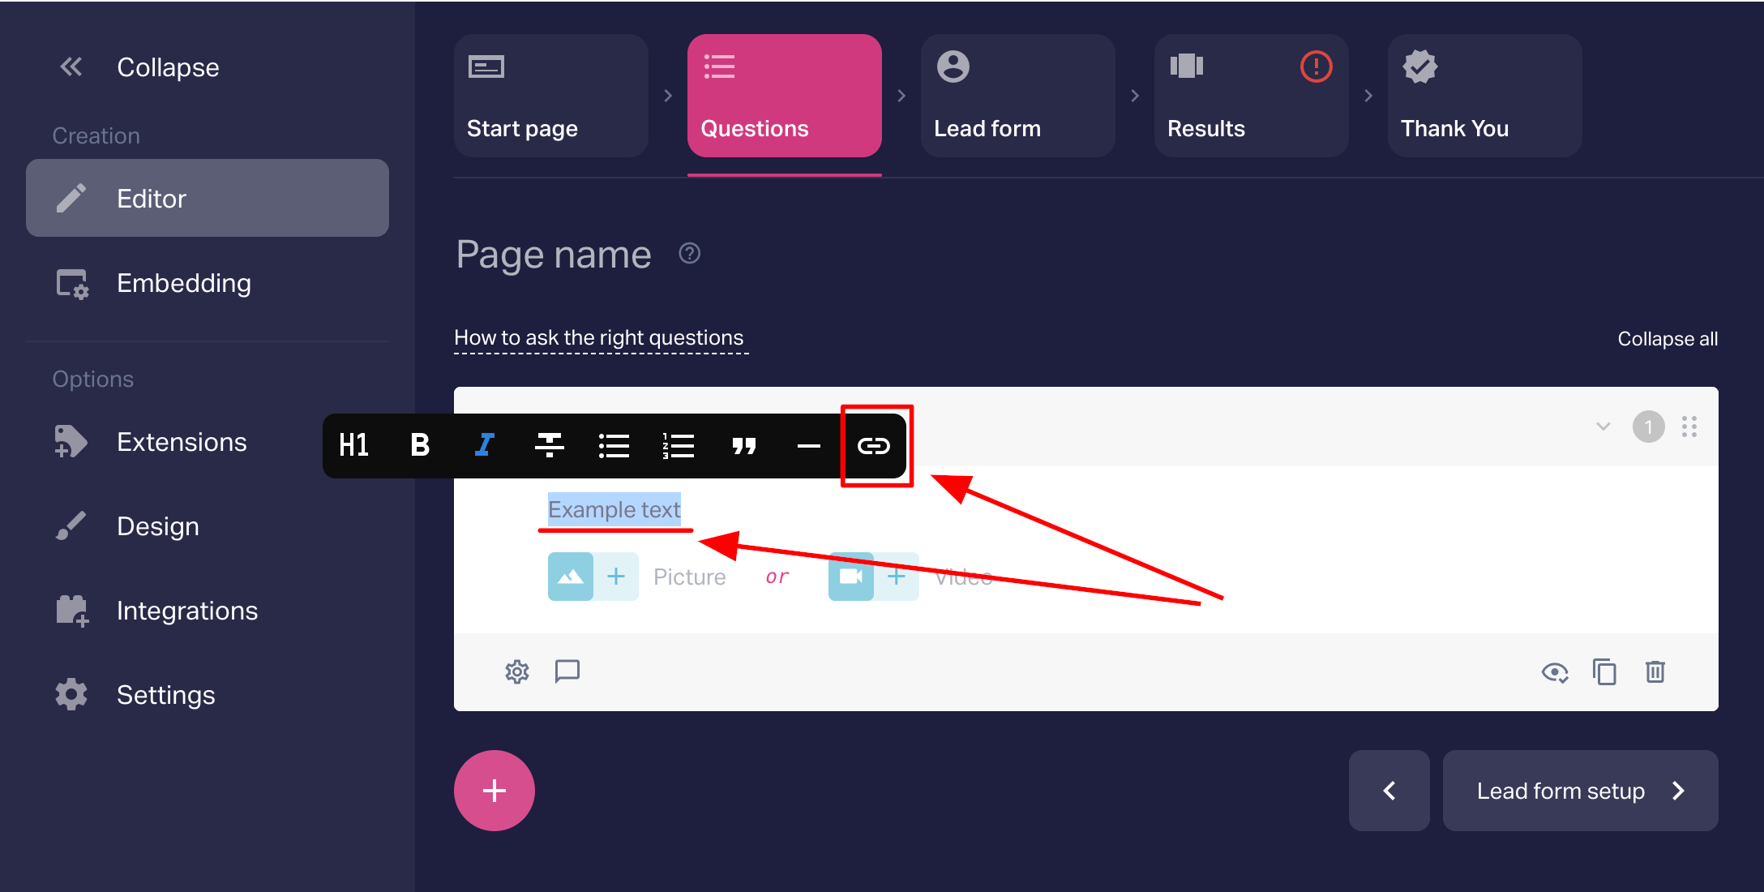The height and width of the screenshot is (892, 1764).
Task: Open How to ask the right questions link
Action: tap(598, 338)
